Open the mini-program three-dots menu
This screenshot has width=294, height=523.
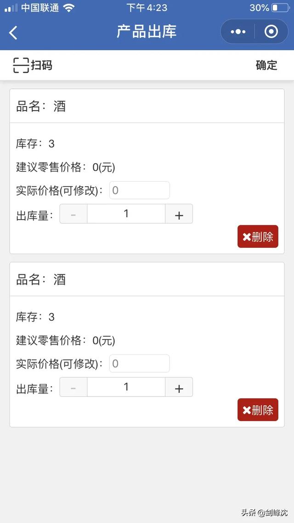pyautogui.click(x=238, y=32)
